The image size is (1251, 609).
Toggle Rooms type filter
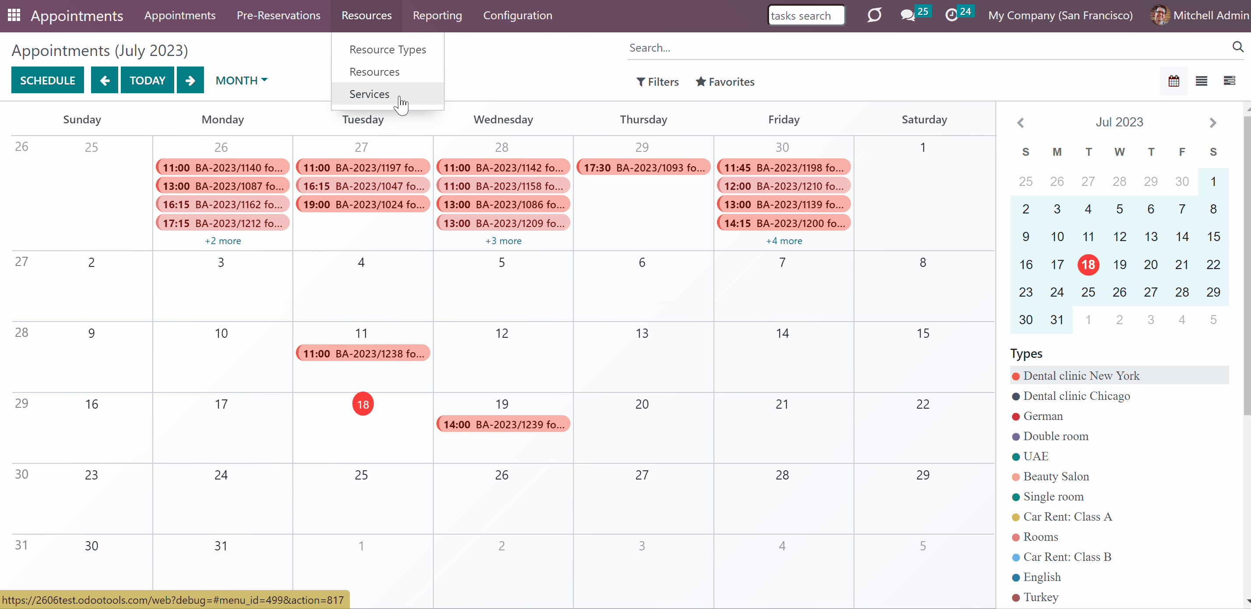pos(1119,537)
